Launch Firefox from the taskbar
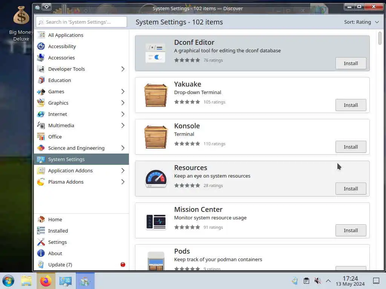The width and height of the screenshot is (386, 289). (x=46, y=281)
